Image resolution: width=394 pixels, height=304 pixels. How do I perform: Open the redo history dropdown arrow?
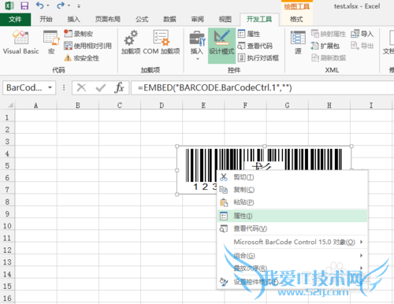(69, 6)
